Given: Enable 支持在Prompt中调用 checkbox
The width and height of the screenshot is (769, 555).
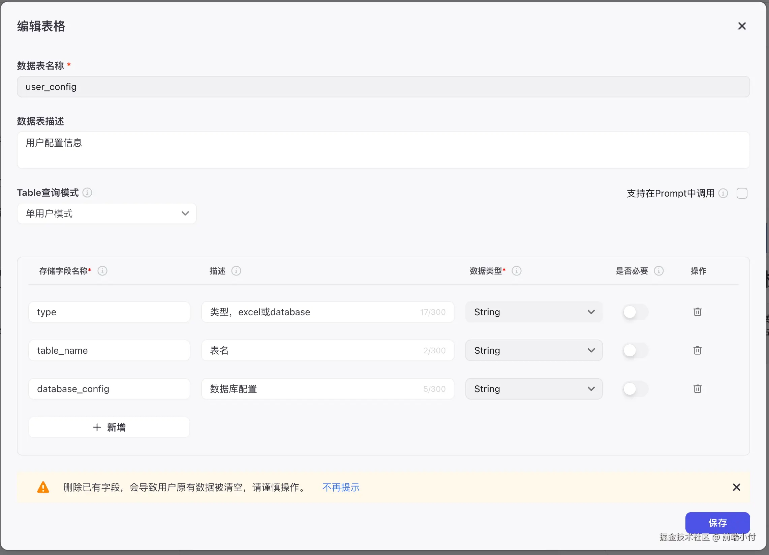Looking at the screenshot, I should pos(742,193).
